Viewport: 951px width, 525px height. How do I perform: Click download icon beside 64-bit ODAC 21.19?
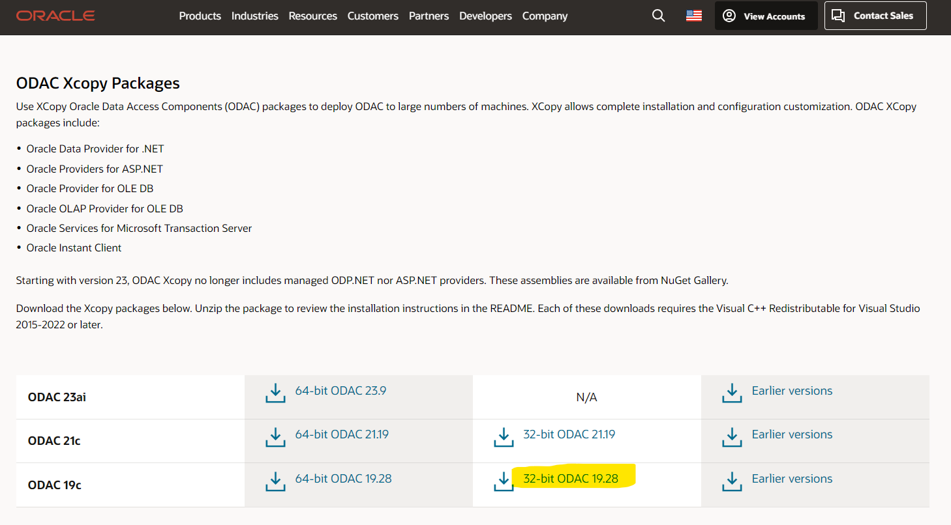click(x=275, y=436)
